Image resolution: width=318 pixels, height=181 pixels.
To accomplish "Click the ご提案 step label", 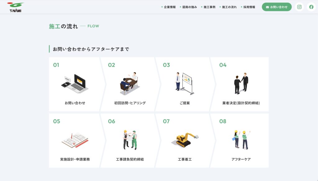I will pyautogui.click(x=184, y=103).
